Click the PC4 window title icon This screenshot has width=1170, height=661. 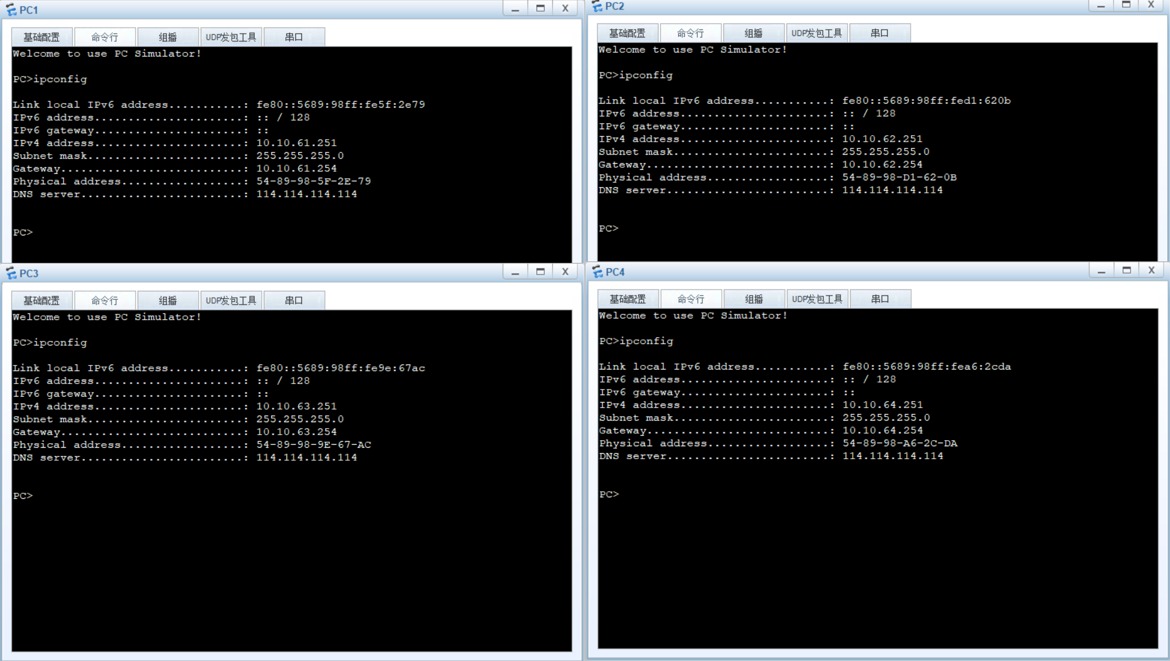pyautogui.click(x=597, y=271)
